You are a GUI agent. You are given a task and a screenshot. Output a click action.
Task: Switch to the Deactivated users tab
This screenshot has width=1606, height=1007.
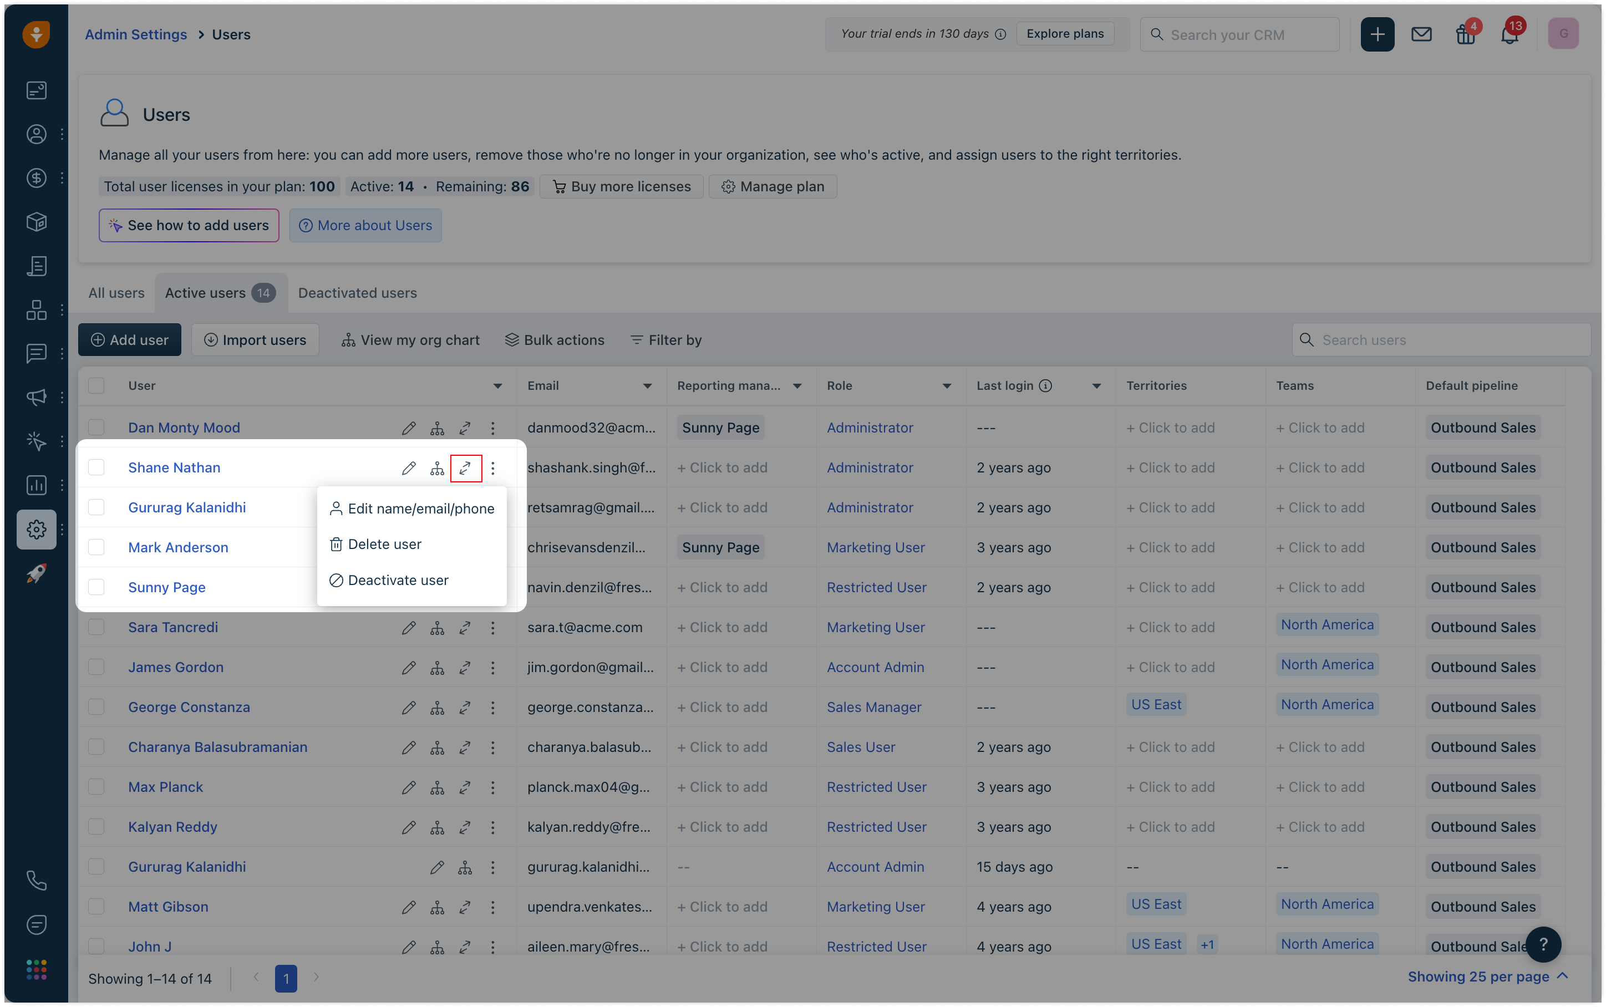357,293
